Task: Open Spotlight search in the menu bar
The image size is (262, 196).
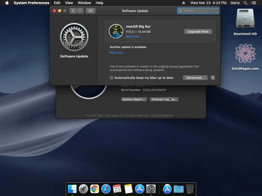Action: pos(246,3)
